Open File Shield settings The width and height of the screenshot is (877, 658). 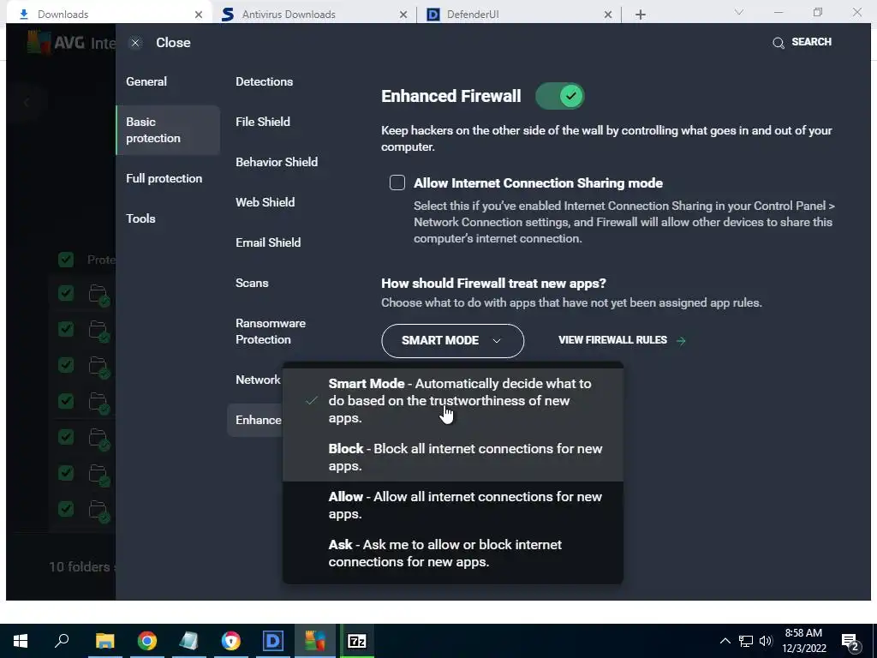(263, 122)
